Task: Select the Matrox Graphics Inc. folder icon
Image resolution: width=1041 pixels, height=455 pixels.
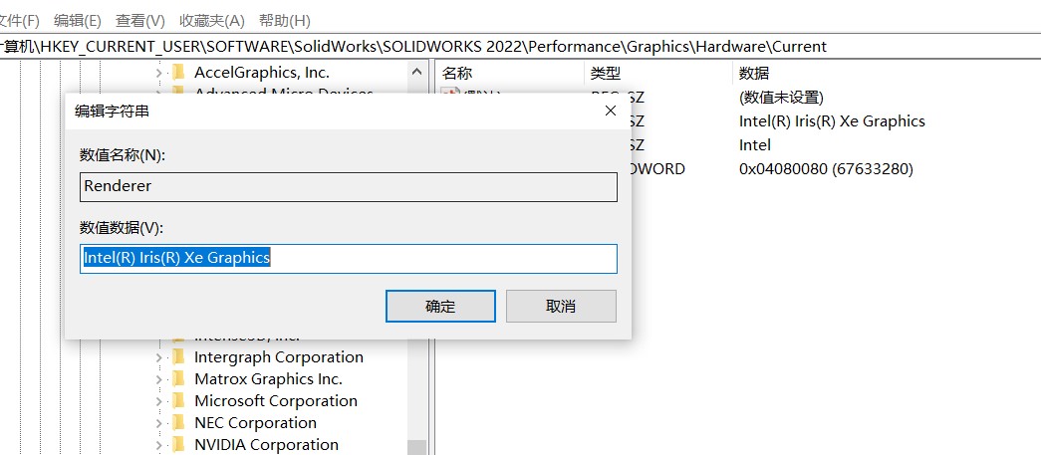Action: tap(178, 378)
